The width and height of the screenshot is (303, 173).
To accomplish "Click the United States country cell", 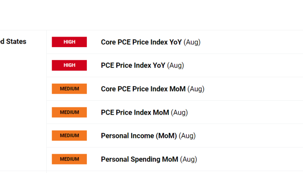I will tap(13, 41).
